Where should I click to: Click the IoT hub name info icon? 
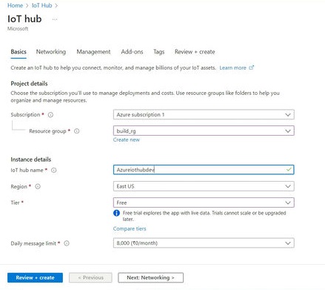(x=54, y=170)
